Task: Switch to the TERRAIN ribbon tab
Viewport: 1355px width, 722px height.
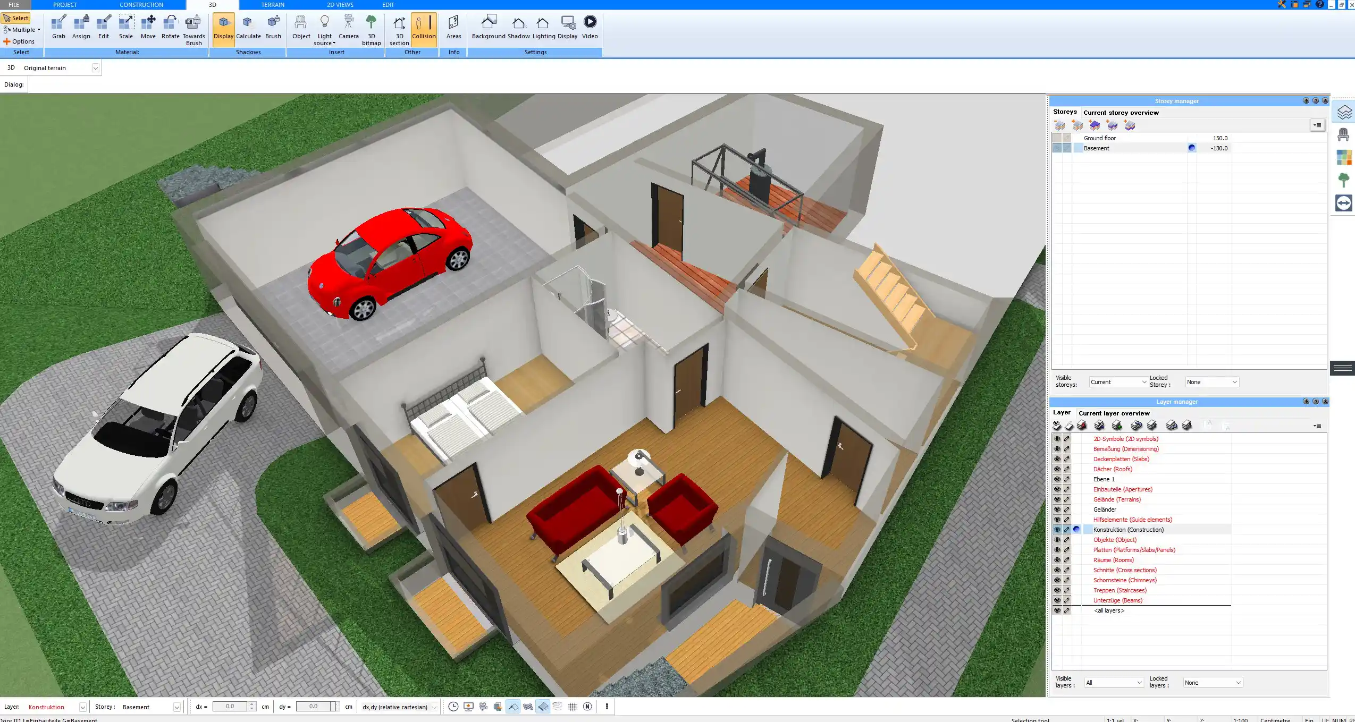Action: pyautogui.click(x=273, y=5)
